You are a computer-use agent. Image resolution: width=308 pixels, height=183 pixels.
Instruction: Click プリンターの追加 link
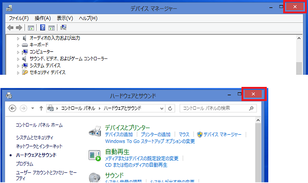(155, 135)
